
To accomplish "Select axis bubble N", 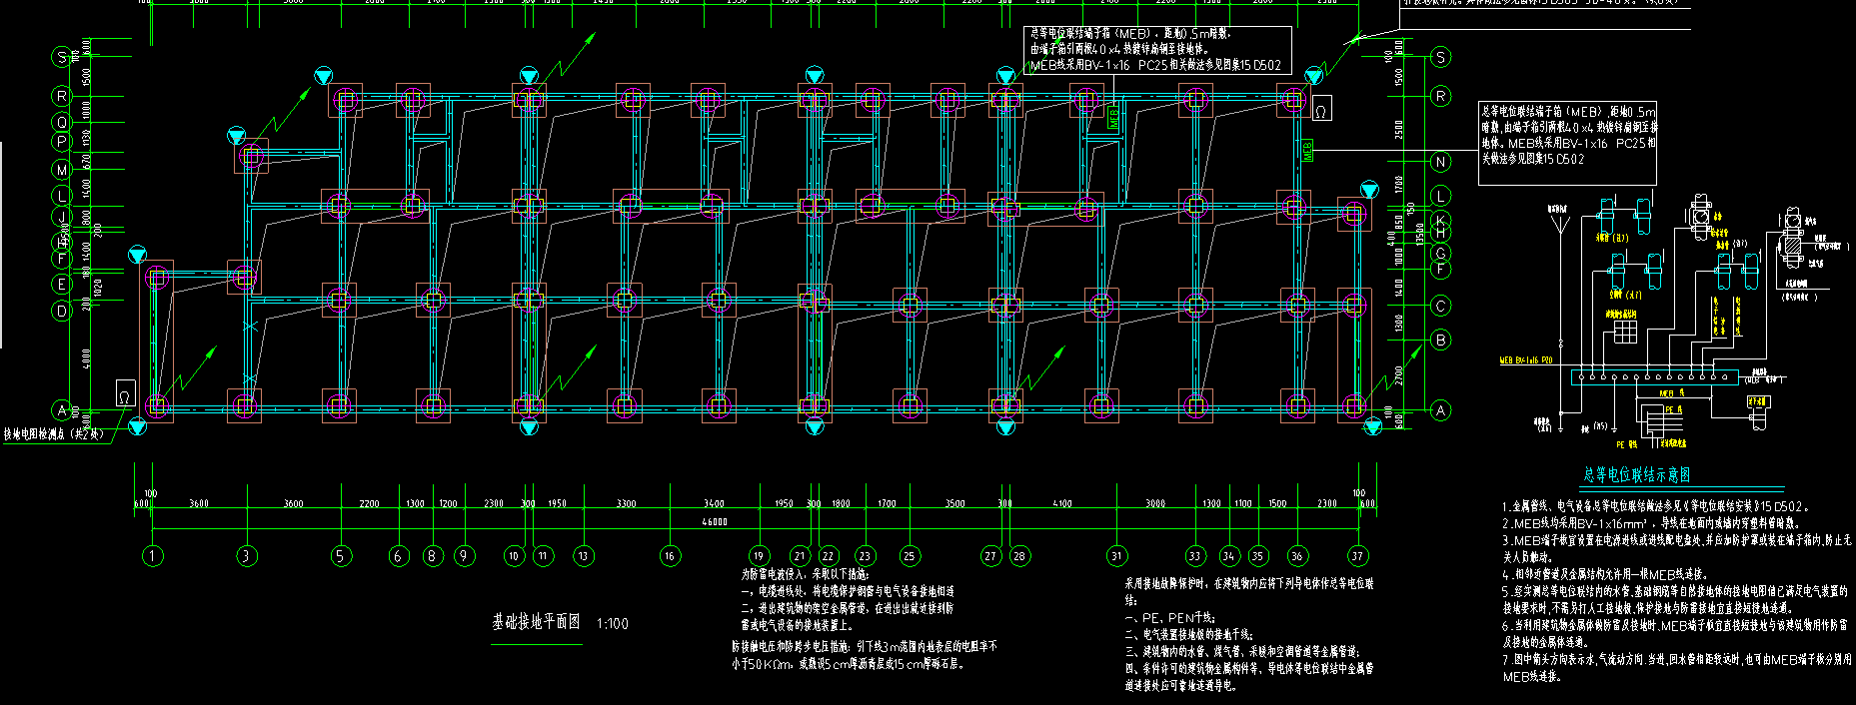I will tap(1440, 161).
